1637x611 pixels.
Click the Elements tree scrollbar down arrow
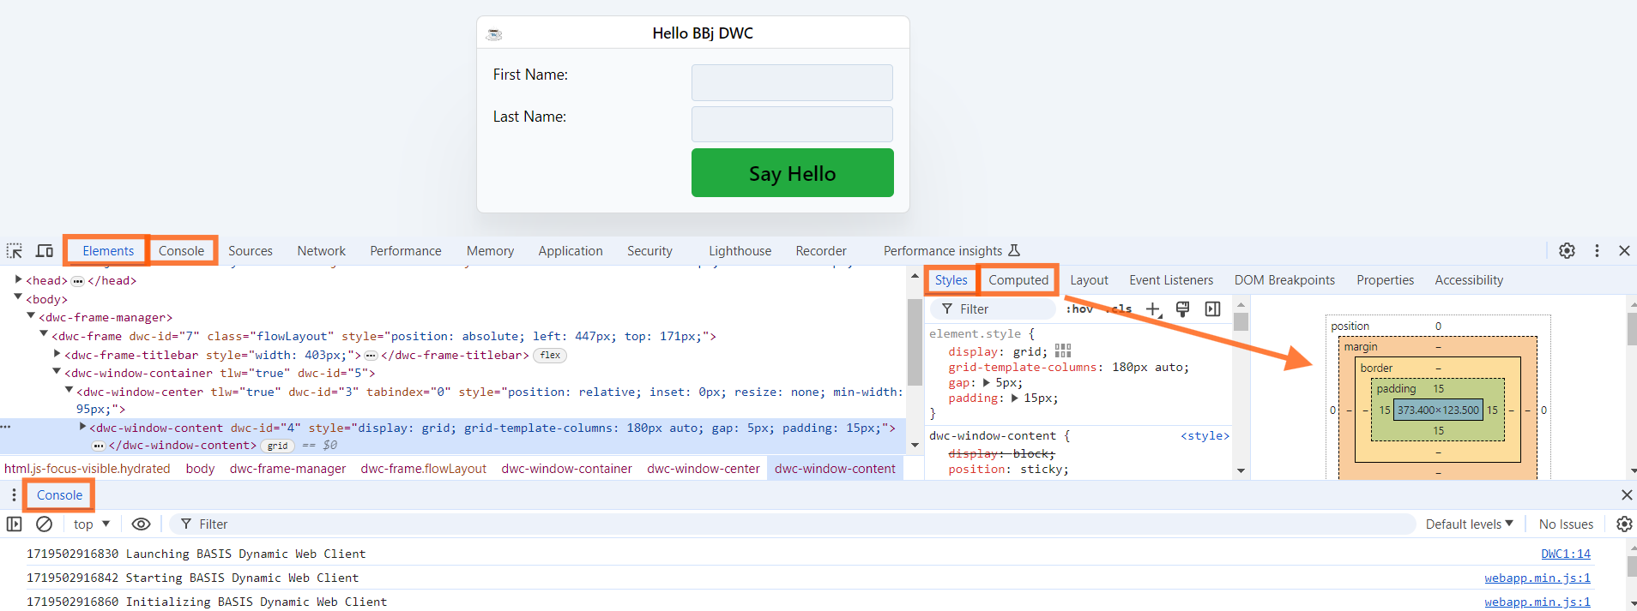click(x=915, y=445)
